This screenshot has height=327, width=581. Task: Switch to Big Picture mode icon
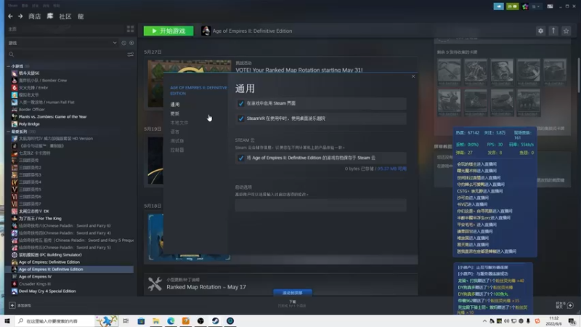tap(550, 7)
